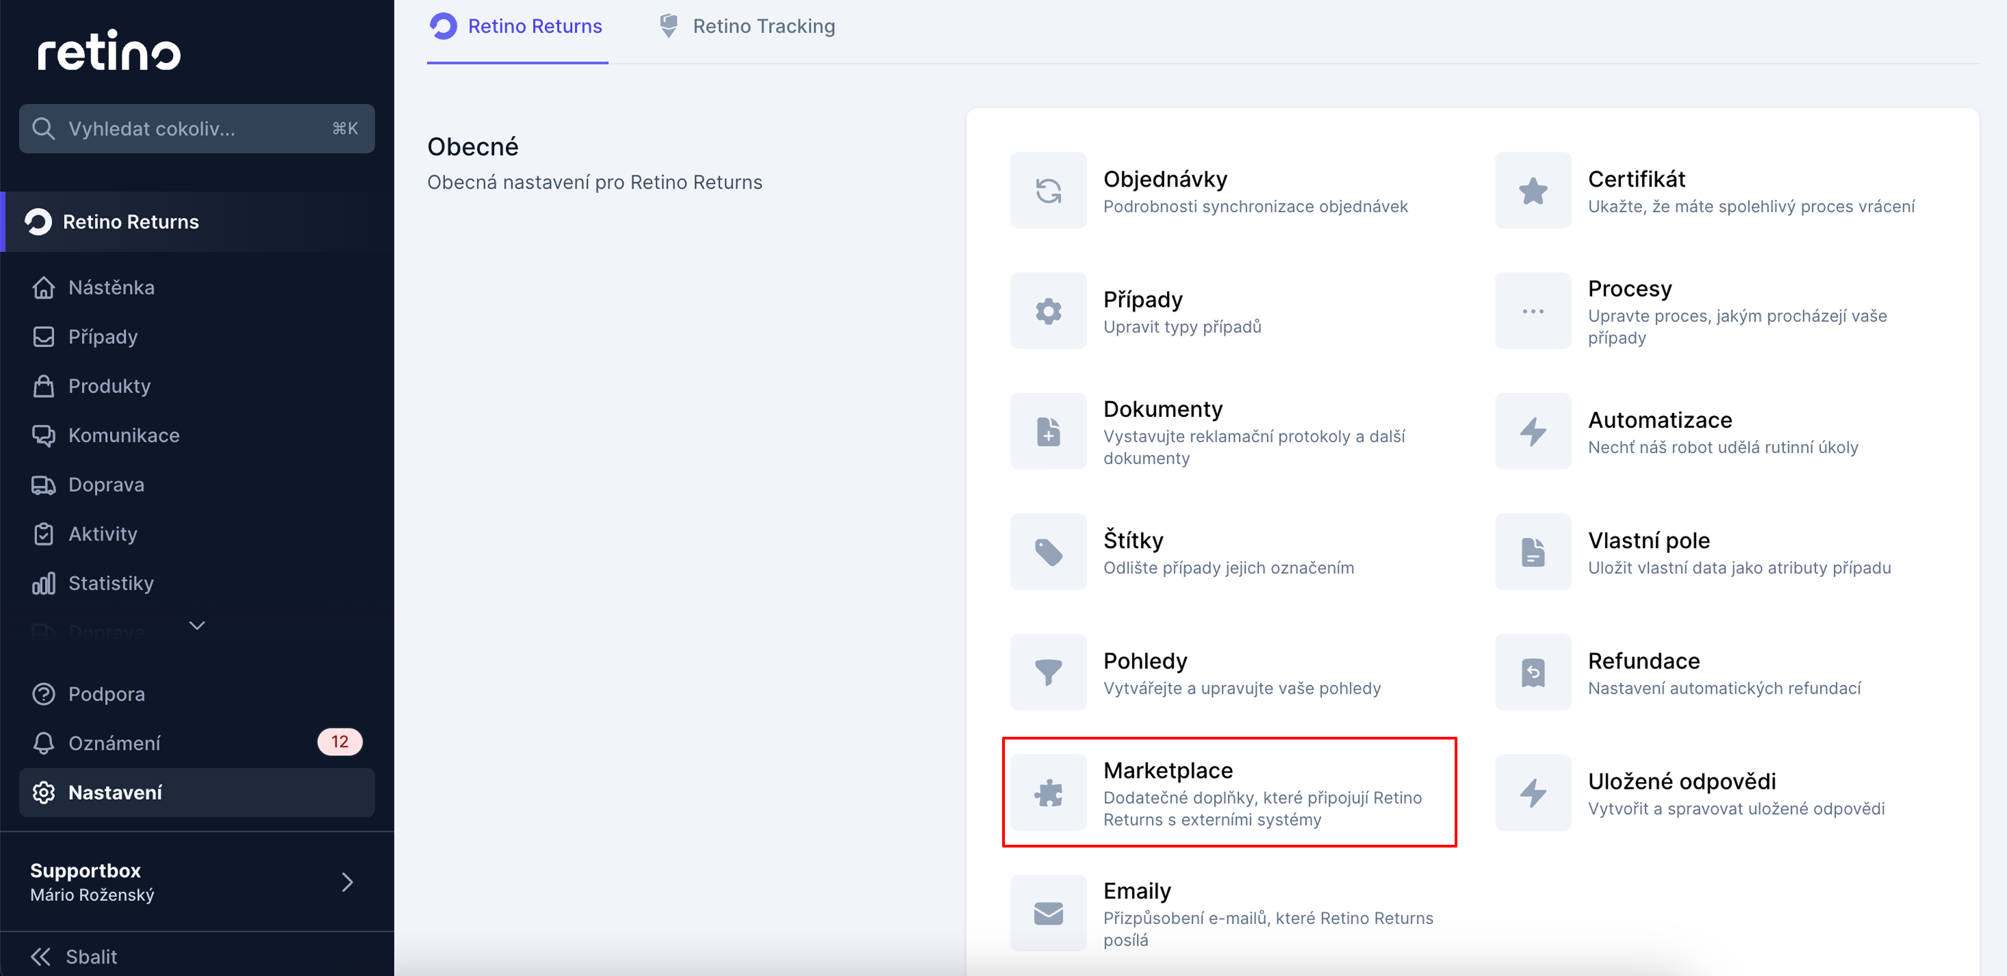2007x976 pixels.
Task: Select Nastavení in the sidebar
Action: point(197,792)
